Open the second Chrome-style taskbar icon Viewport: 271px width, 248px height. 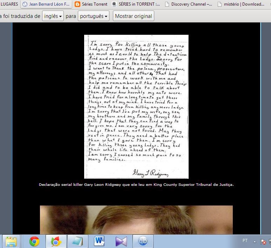point(56,241)
